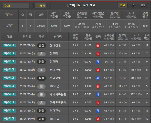Image resolution: width=151 pixels, height=123 pixels.
Task: Click the 원정 pill on 25/02/22 row
Action: [41, 62]
